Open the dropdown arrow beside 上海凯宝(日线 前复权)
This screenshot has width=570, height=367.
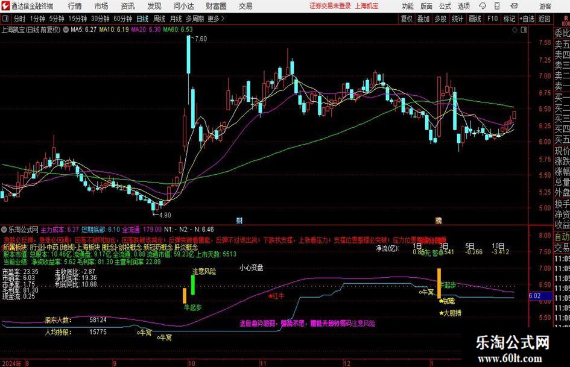pos(66,30)
